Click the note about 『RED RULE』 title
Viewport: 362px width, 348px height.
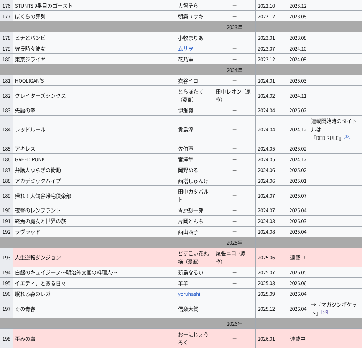coord(334,130)
